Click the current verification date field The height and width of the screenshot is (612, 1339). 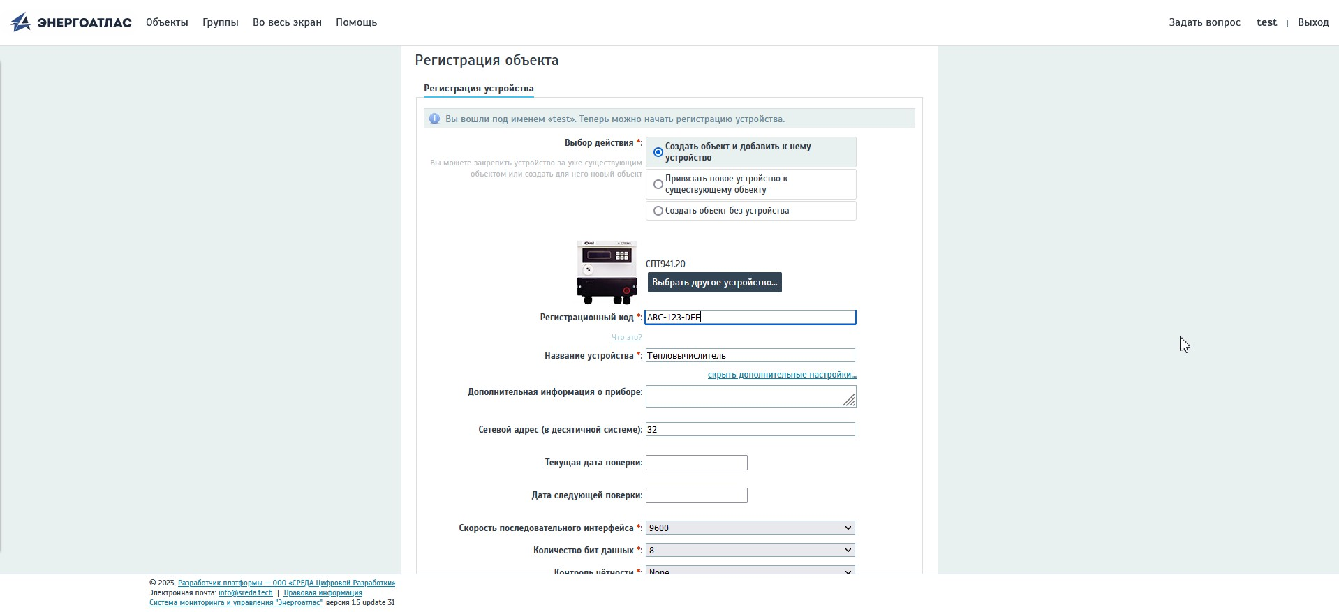[696, 463]
